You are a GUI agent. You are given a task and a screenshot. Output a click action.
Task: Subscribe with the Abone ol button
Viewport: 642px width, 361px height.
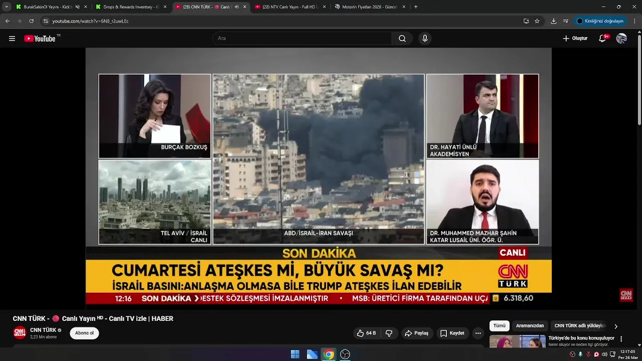(x=84, y=333)
